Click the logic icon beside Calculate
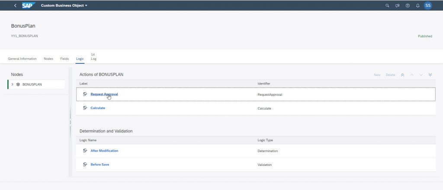Screen dimensions: 443x190 [85, 108]
